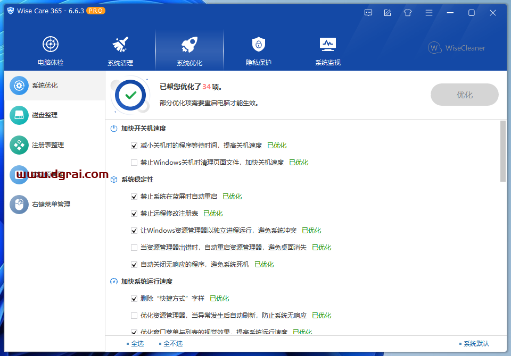511x356 pixels.
Task: Click the 加快系统运行速度 section heading
Action: pos(147,282)
